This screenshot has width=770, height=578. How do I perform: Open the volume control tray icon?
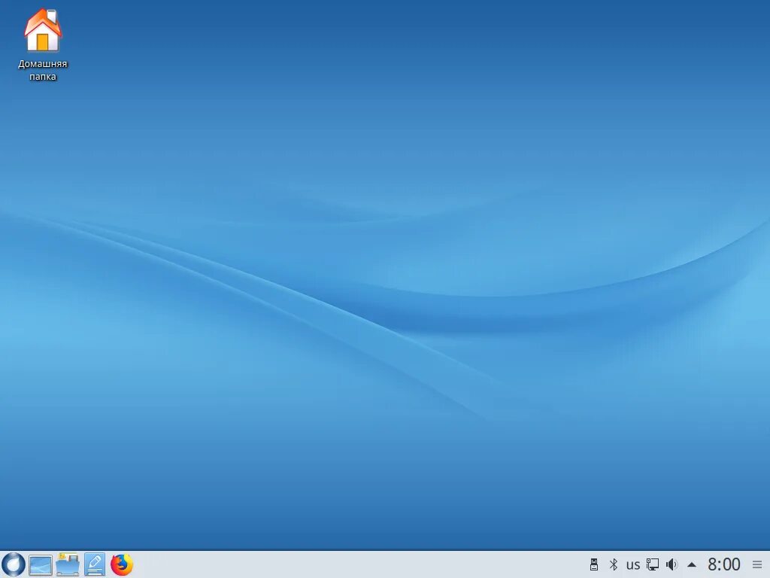(671, 564)
